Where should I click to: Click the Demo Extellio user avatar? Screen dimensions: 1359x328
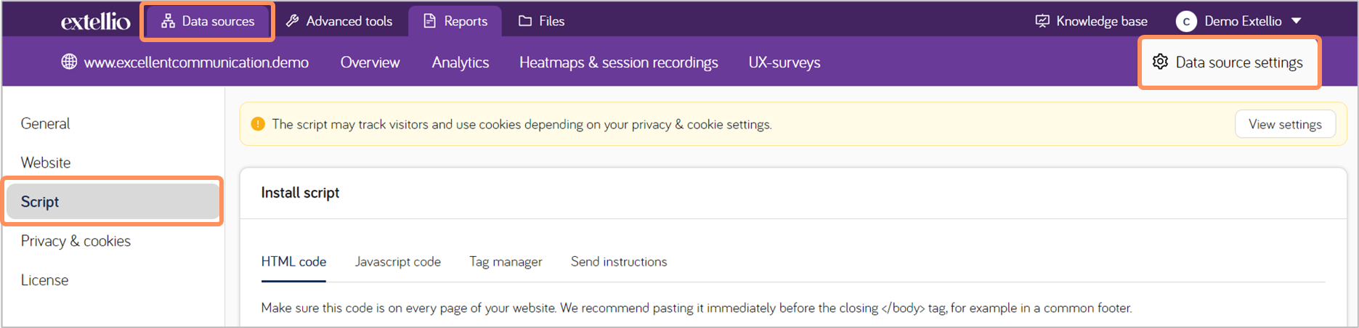point(1186,22)
